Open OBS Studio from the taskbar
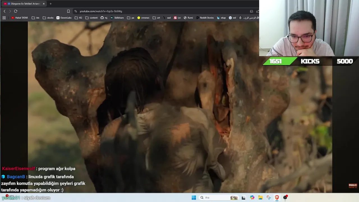 (285, 198)
